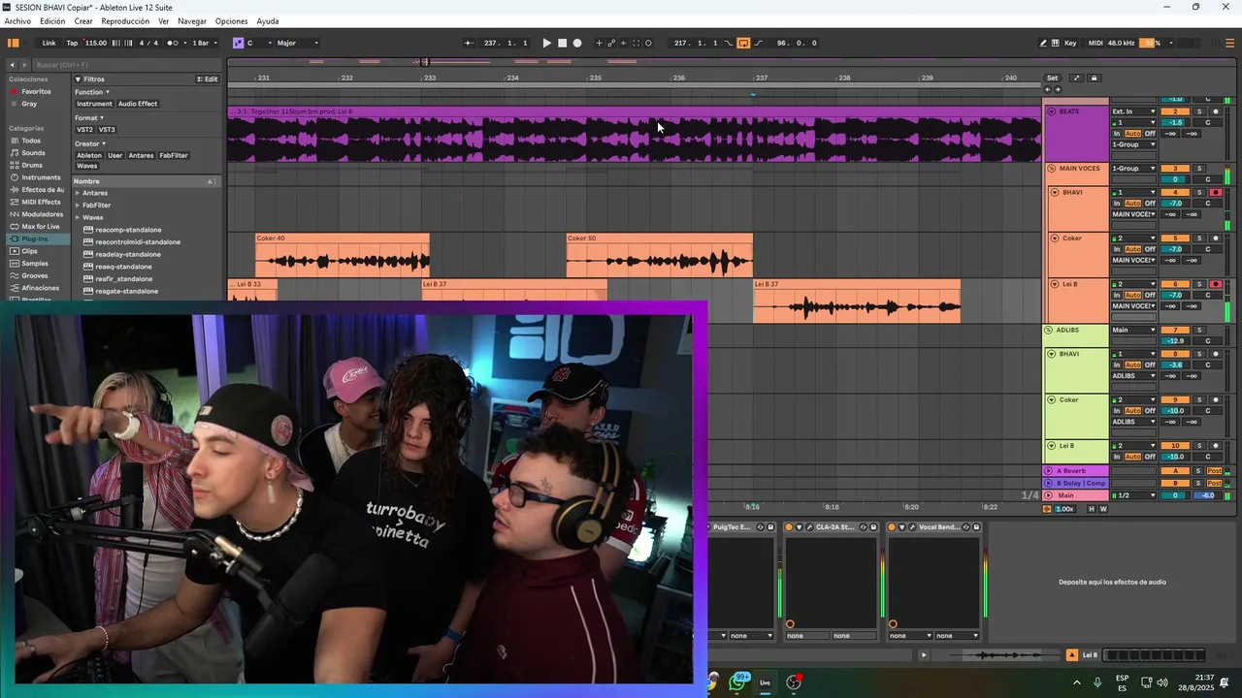Set BEATS monitoring to In
The width and height of the screenshot is (1242, 698).
click(1117, 134)
